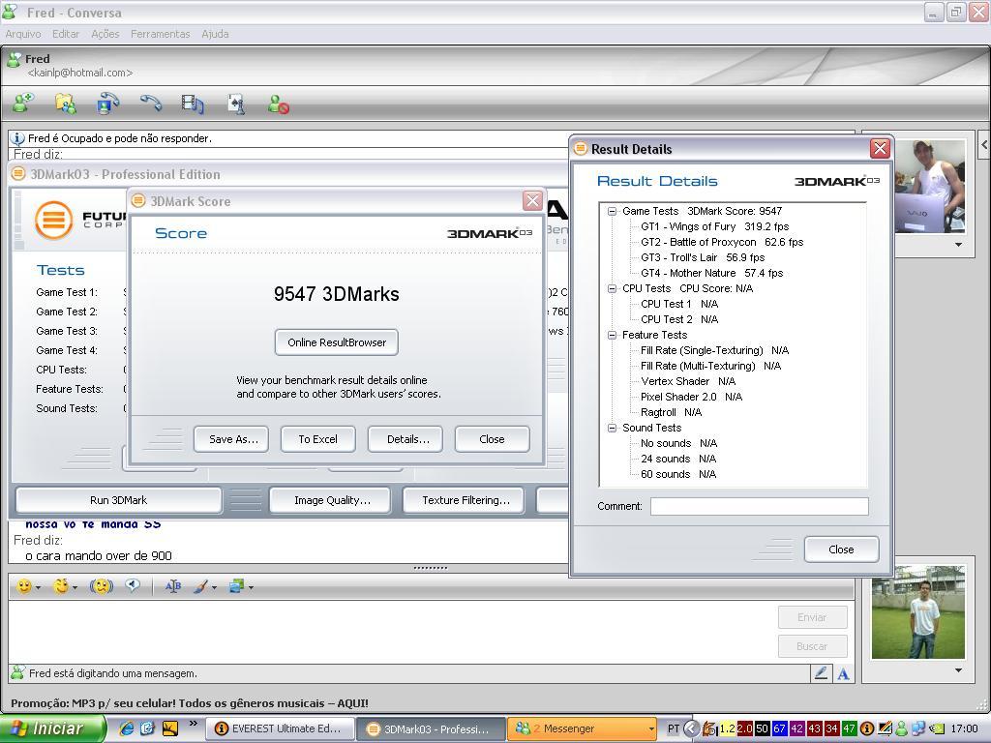Screen dimensions: 991x743
Task: Block the contact with the block icon
Action: click(x=278, y=104)
